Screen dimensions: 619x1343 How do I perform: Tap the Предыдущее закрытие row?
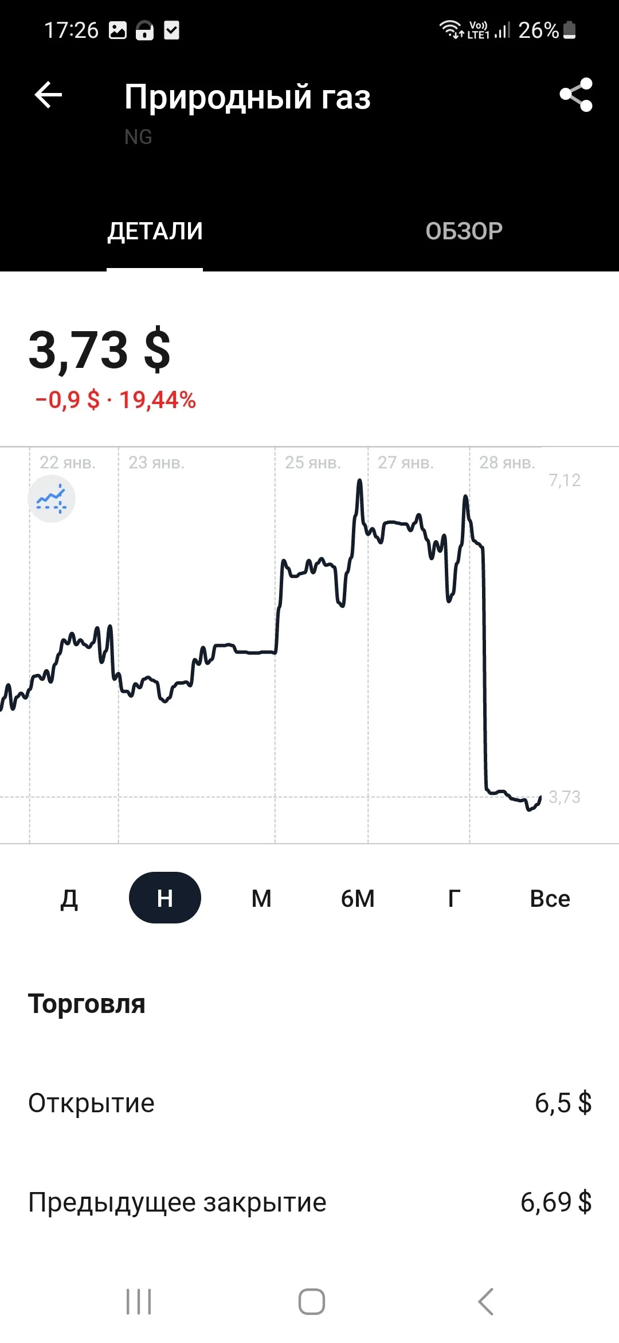pyautogui.click(x=309, y=1202)
